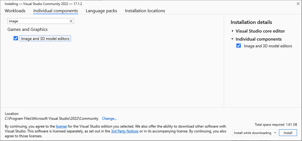Click the Location label
Image resolution: width=302 pixels, height=141 pixels.
pyautogui.click(x=12, y=114)
